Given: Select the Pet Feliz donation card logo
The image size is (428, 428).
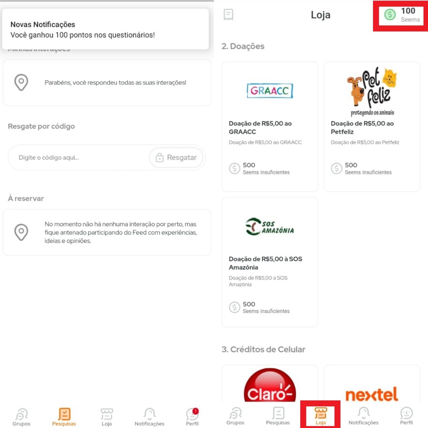Looking at the screenshot, I should pyautogui.click(x=372, y=91).
